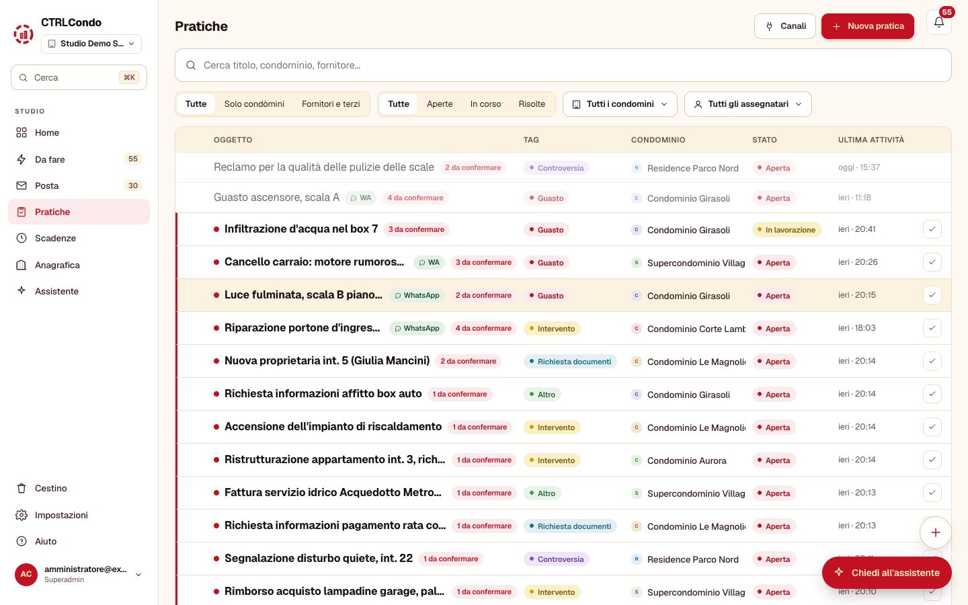Filter by Solo condòmini tab
Screen dimensions: 968x605
pos(254,104)
